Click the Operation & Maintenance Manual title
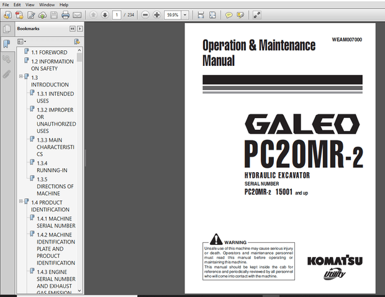Viewport: 385px width, 297px height. 259,53
